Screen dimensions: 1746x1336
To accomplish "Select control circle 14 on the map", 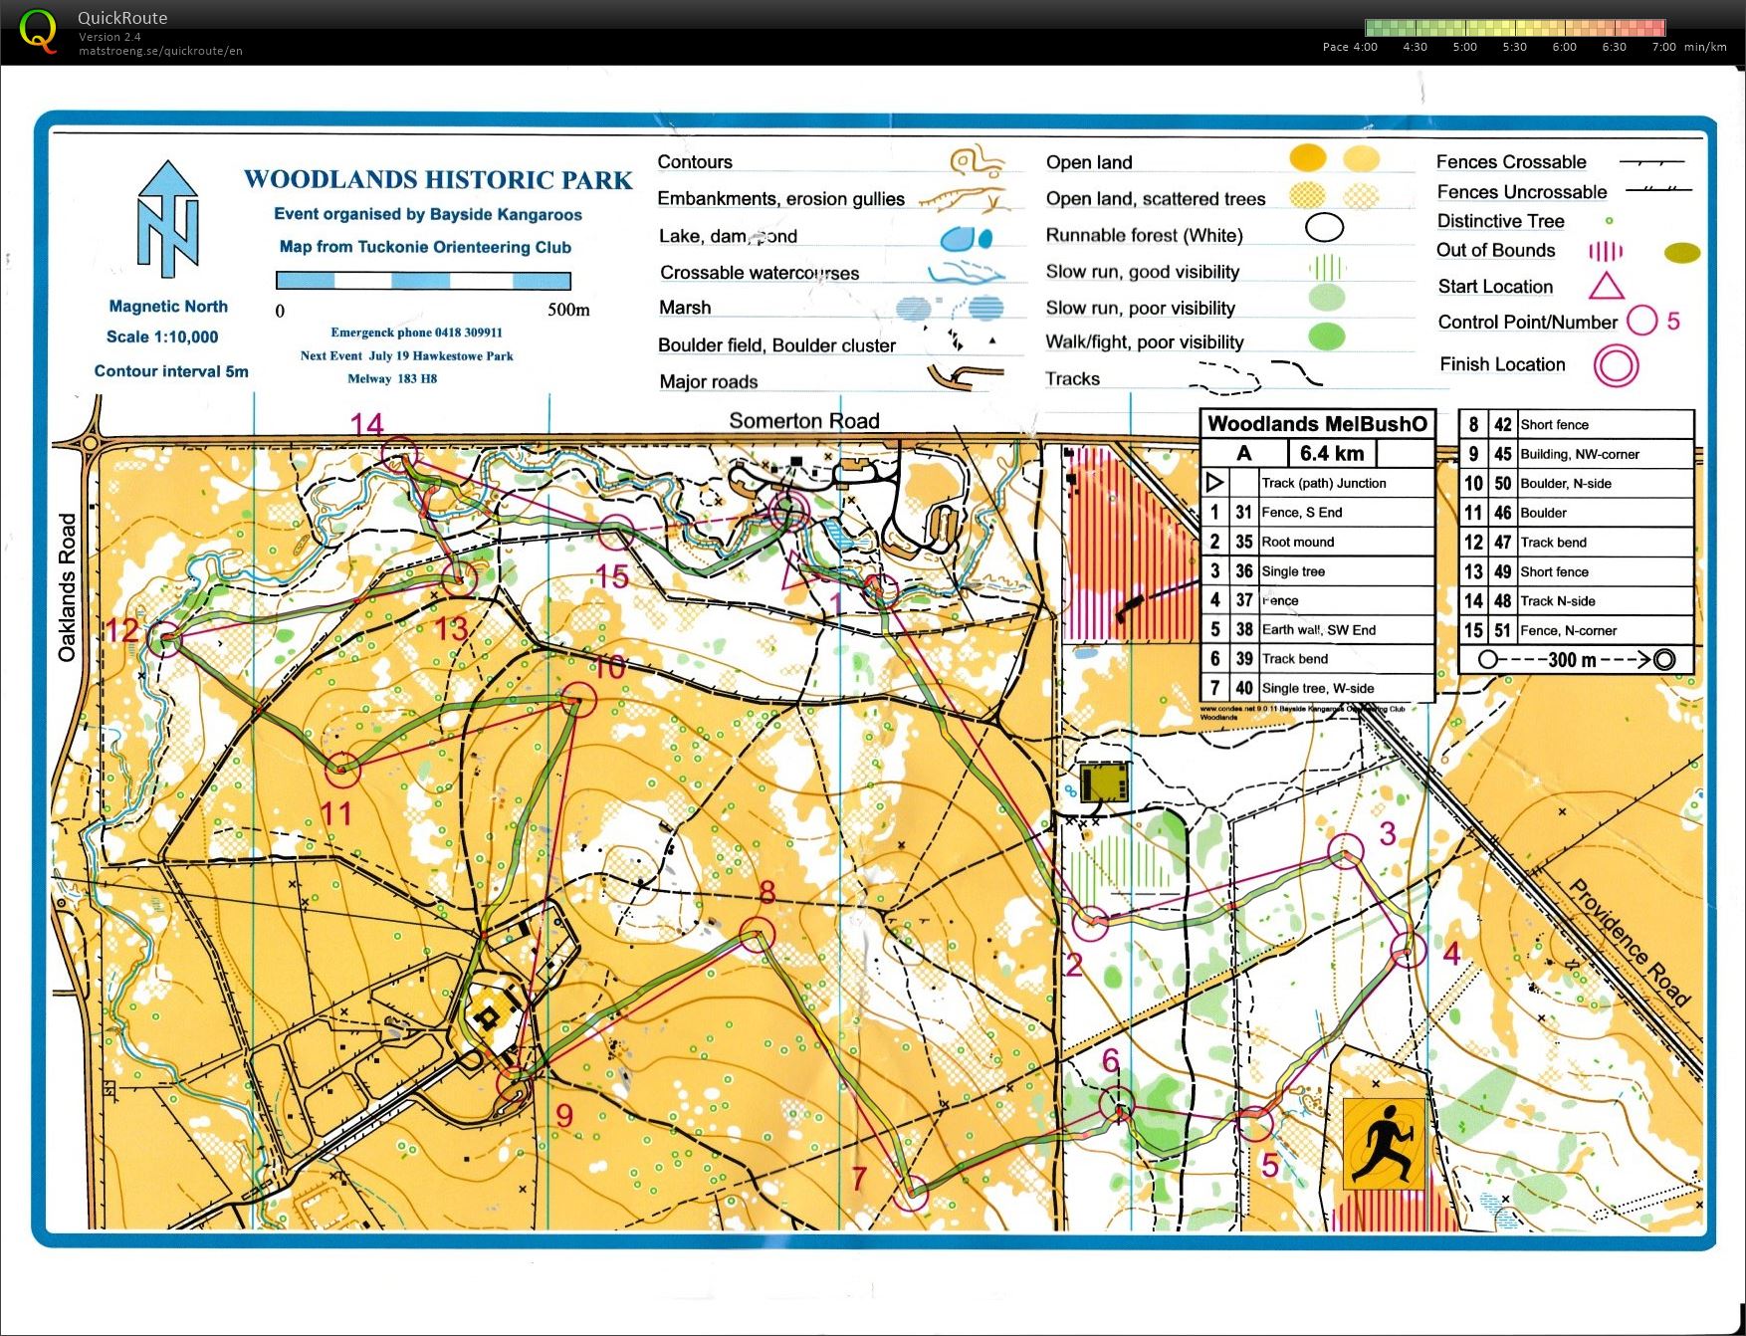I will 400,455.
